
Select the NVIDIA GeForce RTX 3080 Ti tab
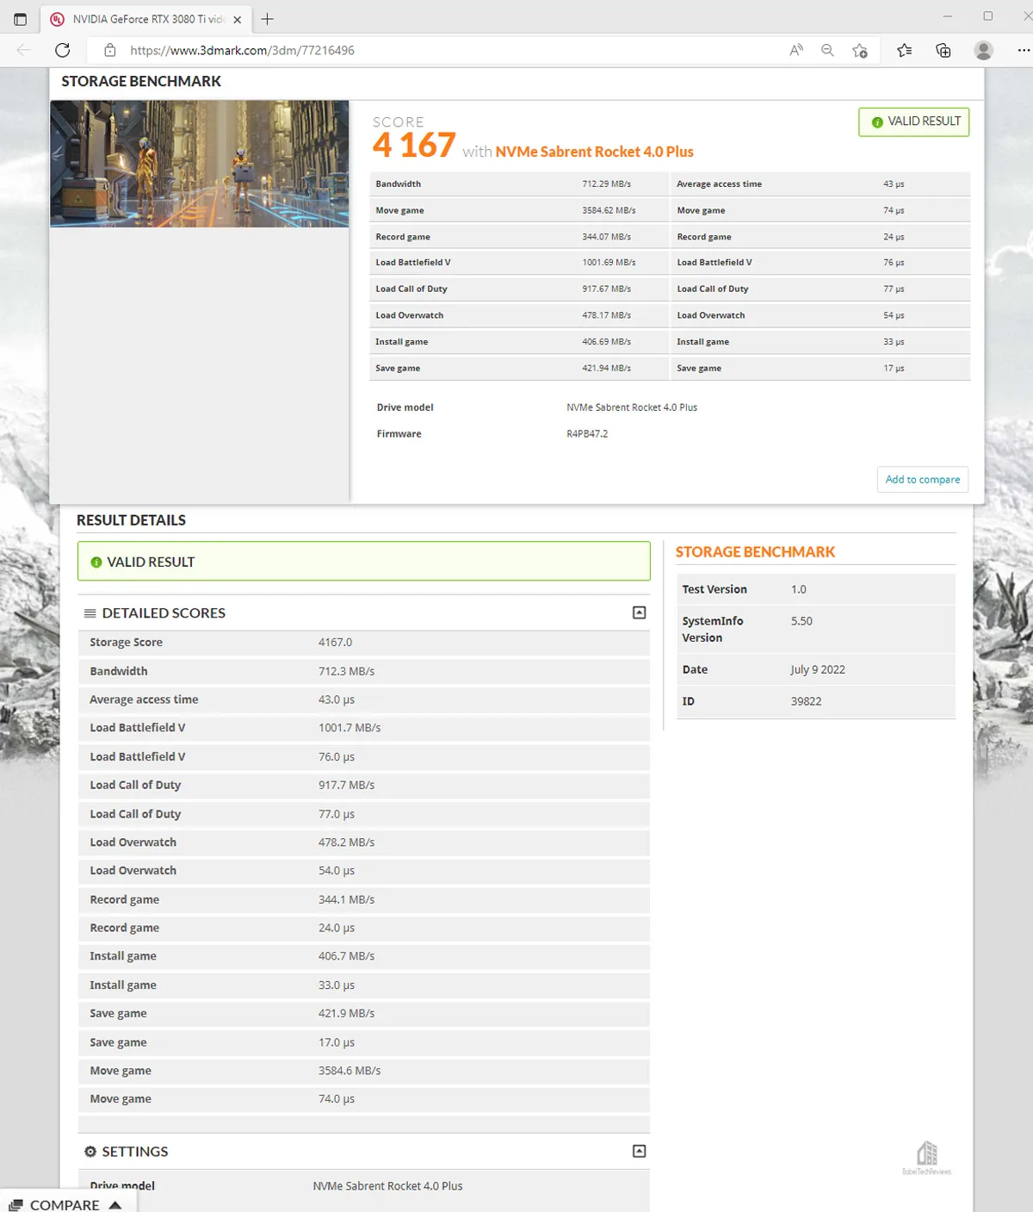(x=145, y=19)
